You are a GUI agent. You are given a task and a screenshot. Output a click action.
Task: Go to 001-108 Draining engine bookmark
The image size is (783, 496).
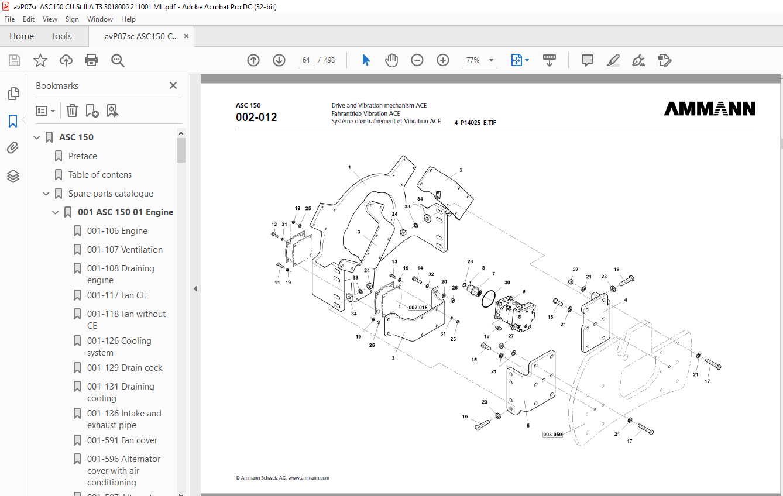(121, 274)
